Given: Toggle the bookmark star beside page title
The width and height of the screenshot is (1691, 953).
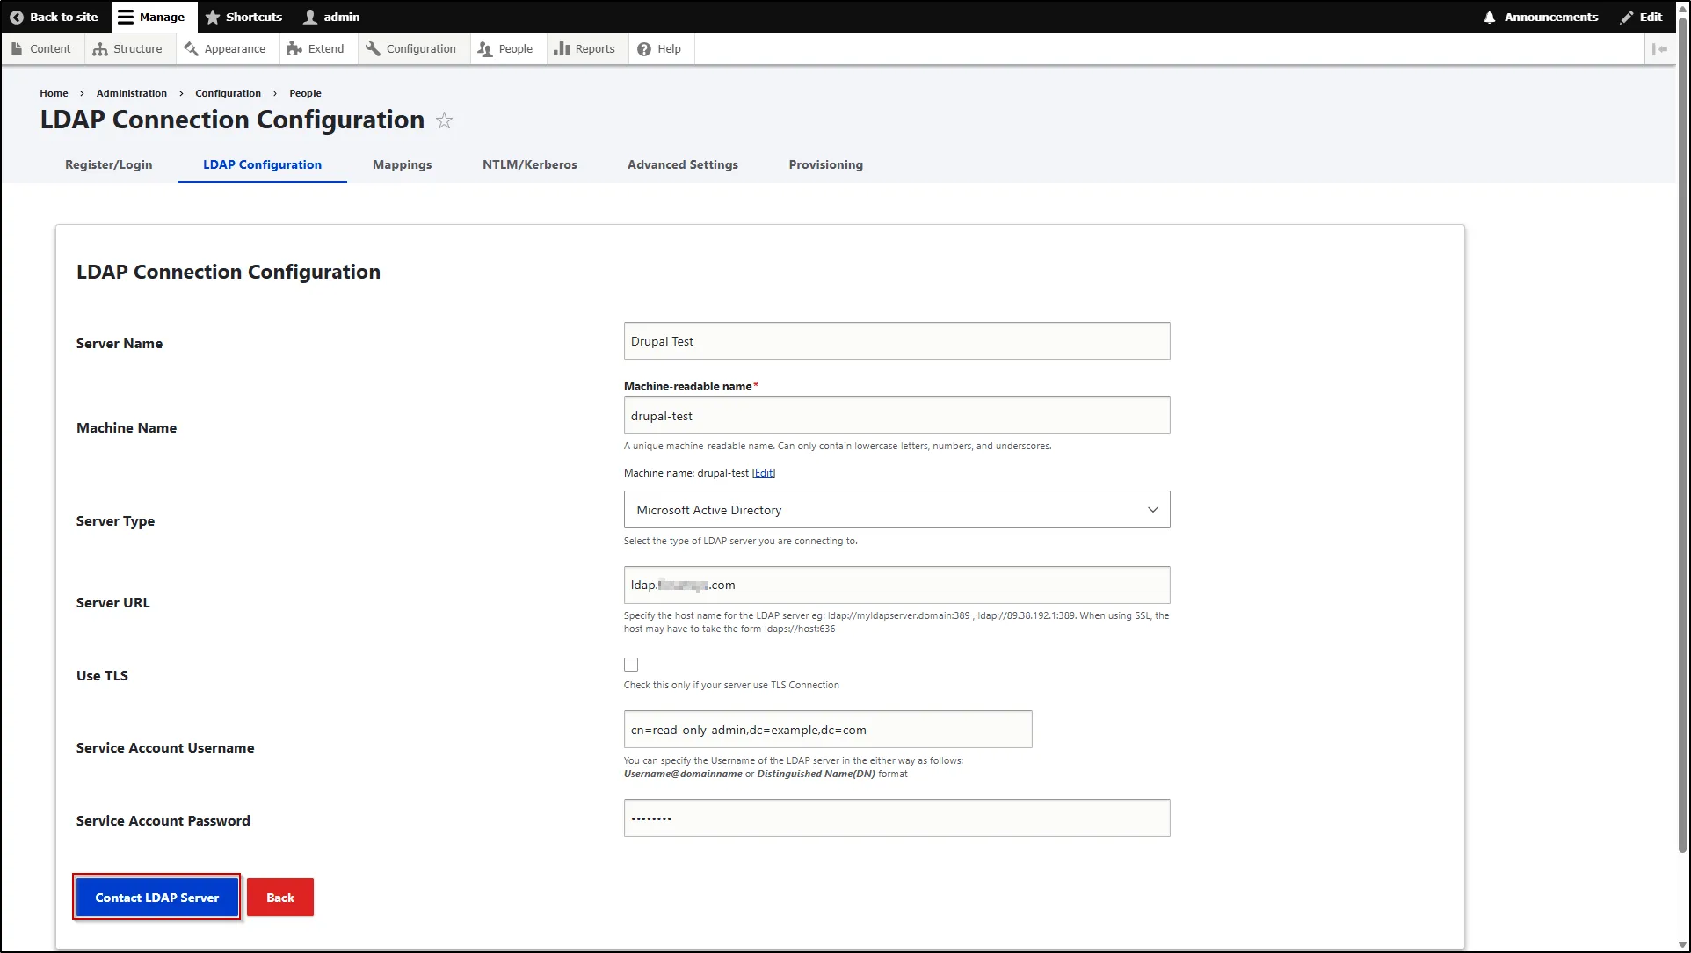Looking at the screenshot, I should pos(445,120).
